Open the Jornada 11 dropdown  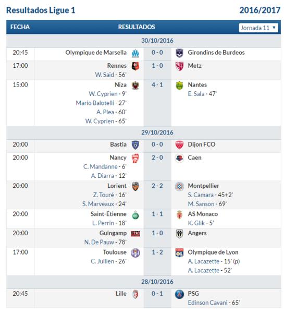258,28
